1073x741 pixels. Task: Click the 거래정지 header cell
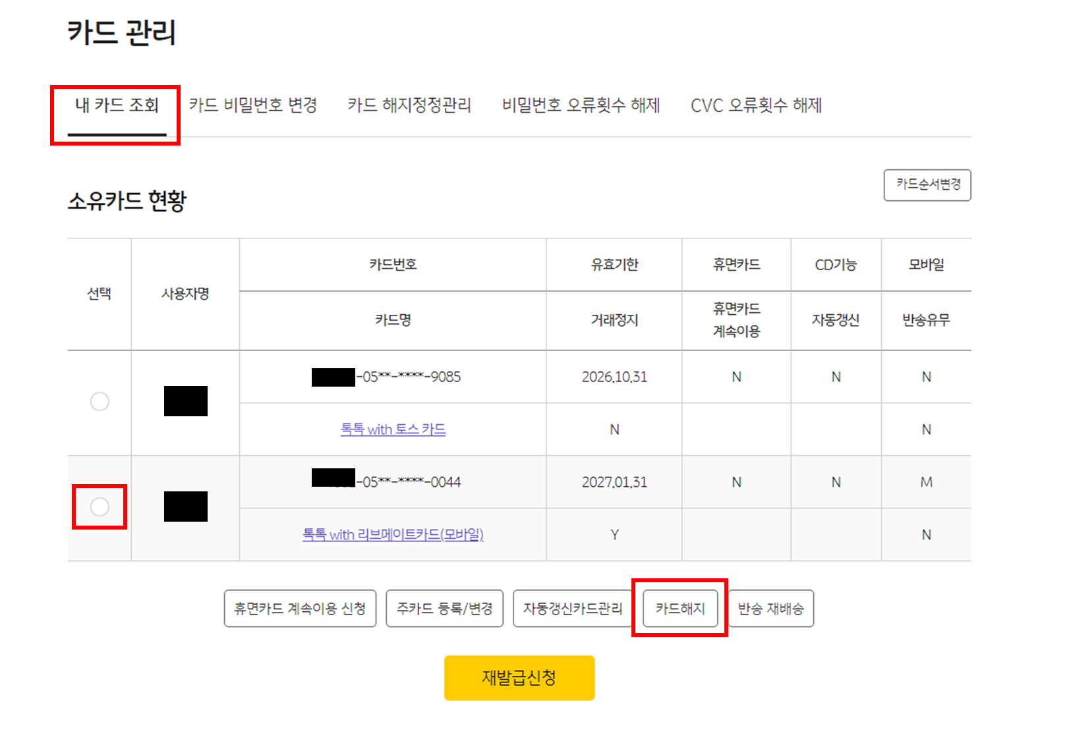click(x=614, y=320)
